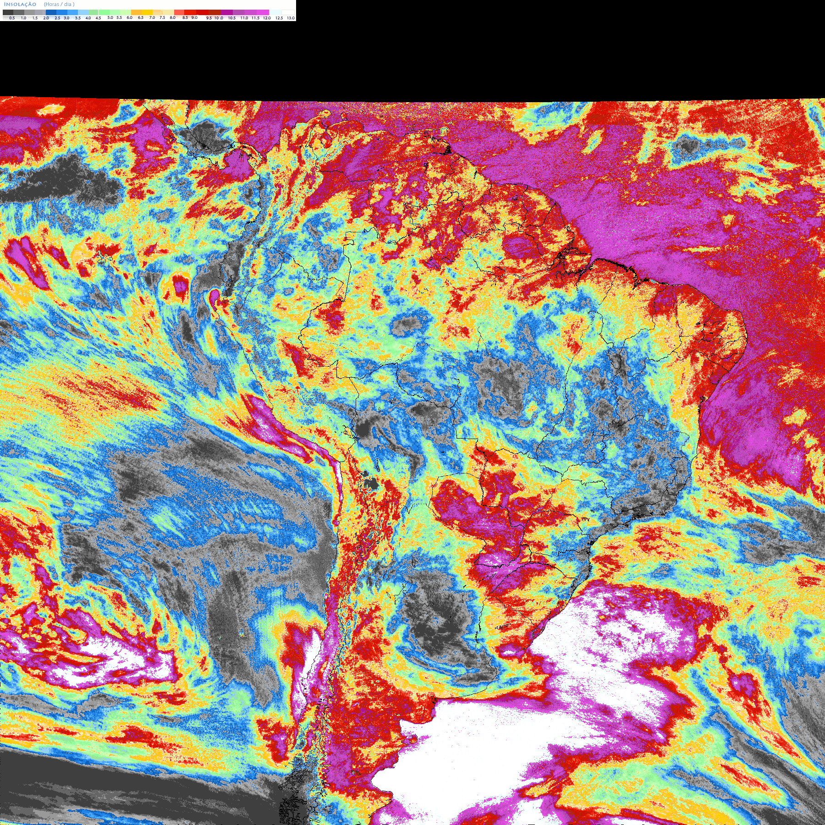Click the '4.0' legend value
This screenshot has height=825, width=825.
pyautogui.click(x=88, y=18)
